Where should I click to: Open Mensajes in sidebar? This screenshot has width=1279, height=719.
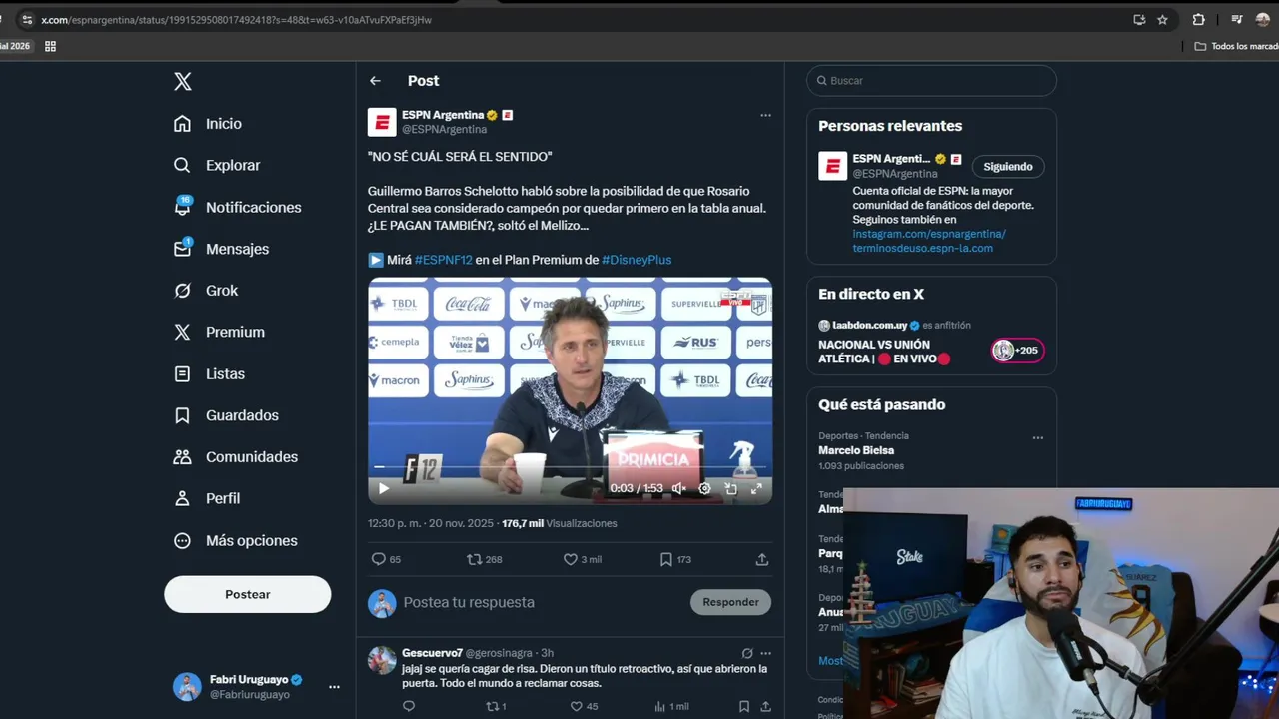[221, 249]
